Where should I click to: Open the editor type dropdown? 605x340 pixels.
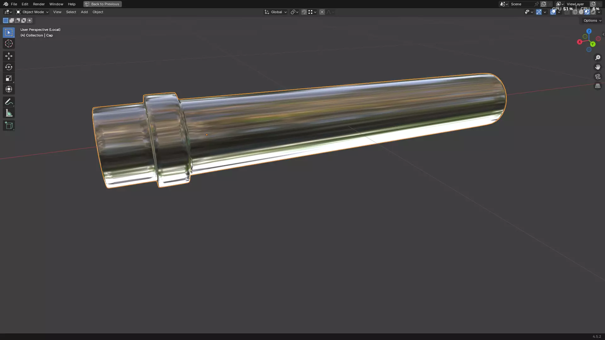click(8, 12)
